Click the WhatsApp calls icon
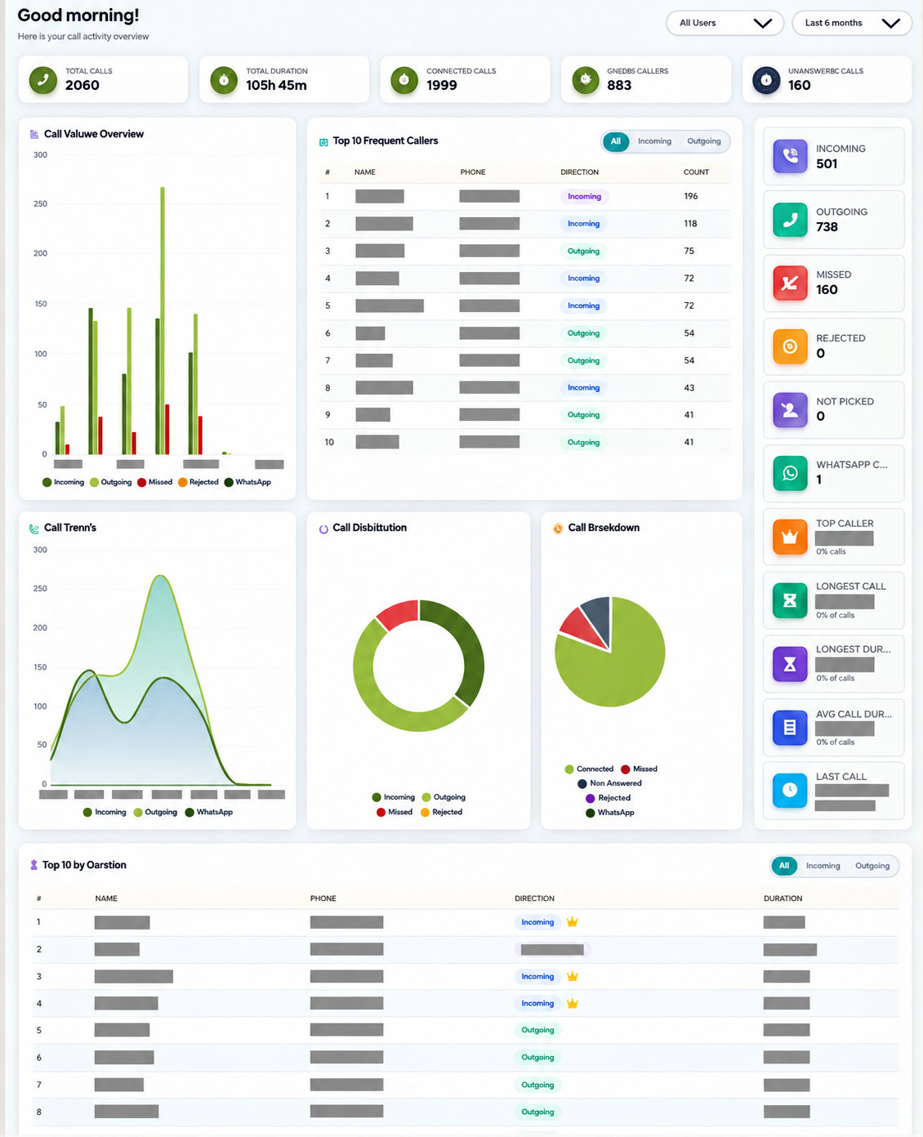The height and width of the screenshot is (1137, 923). pos(790,473)
